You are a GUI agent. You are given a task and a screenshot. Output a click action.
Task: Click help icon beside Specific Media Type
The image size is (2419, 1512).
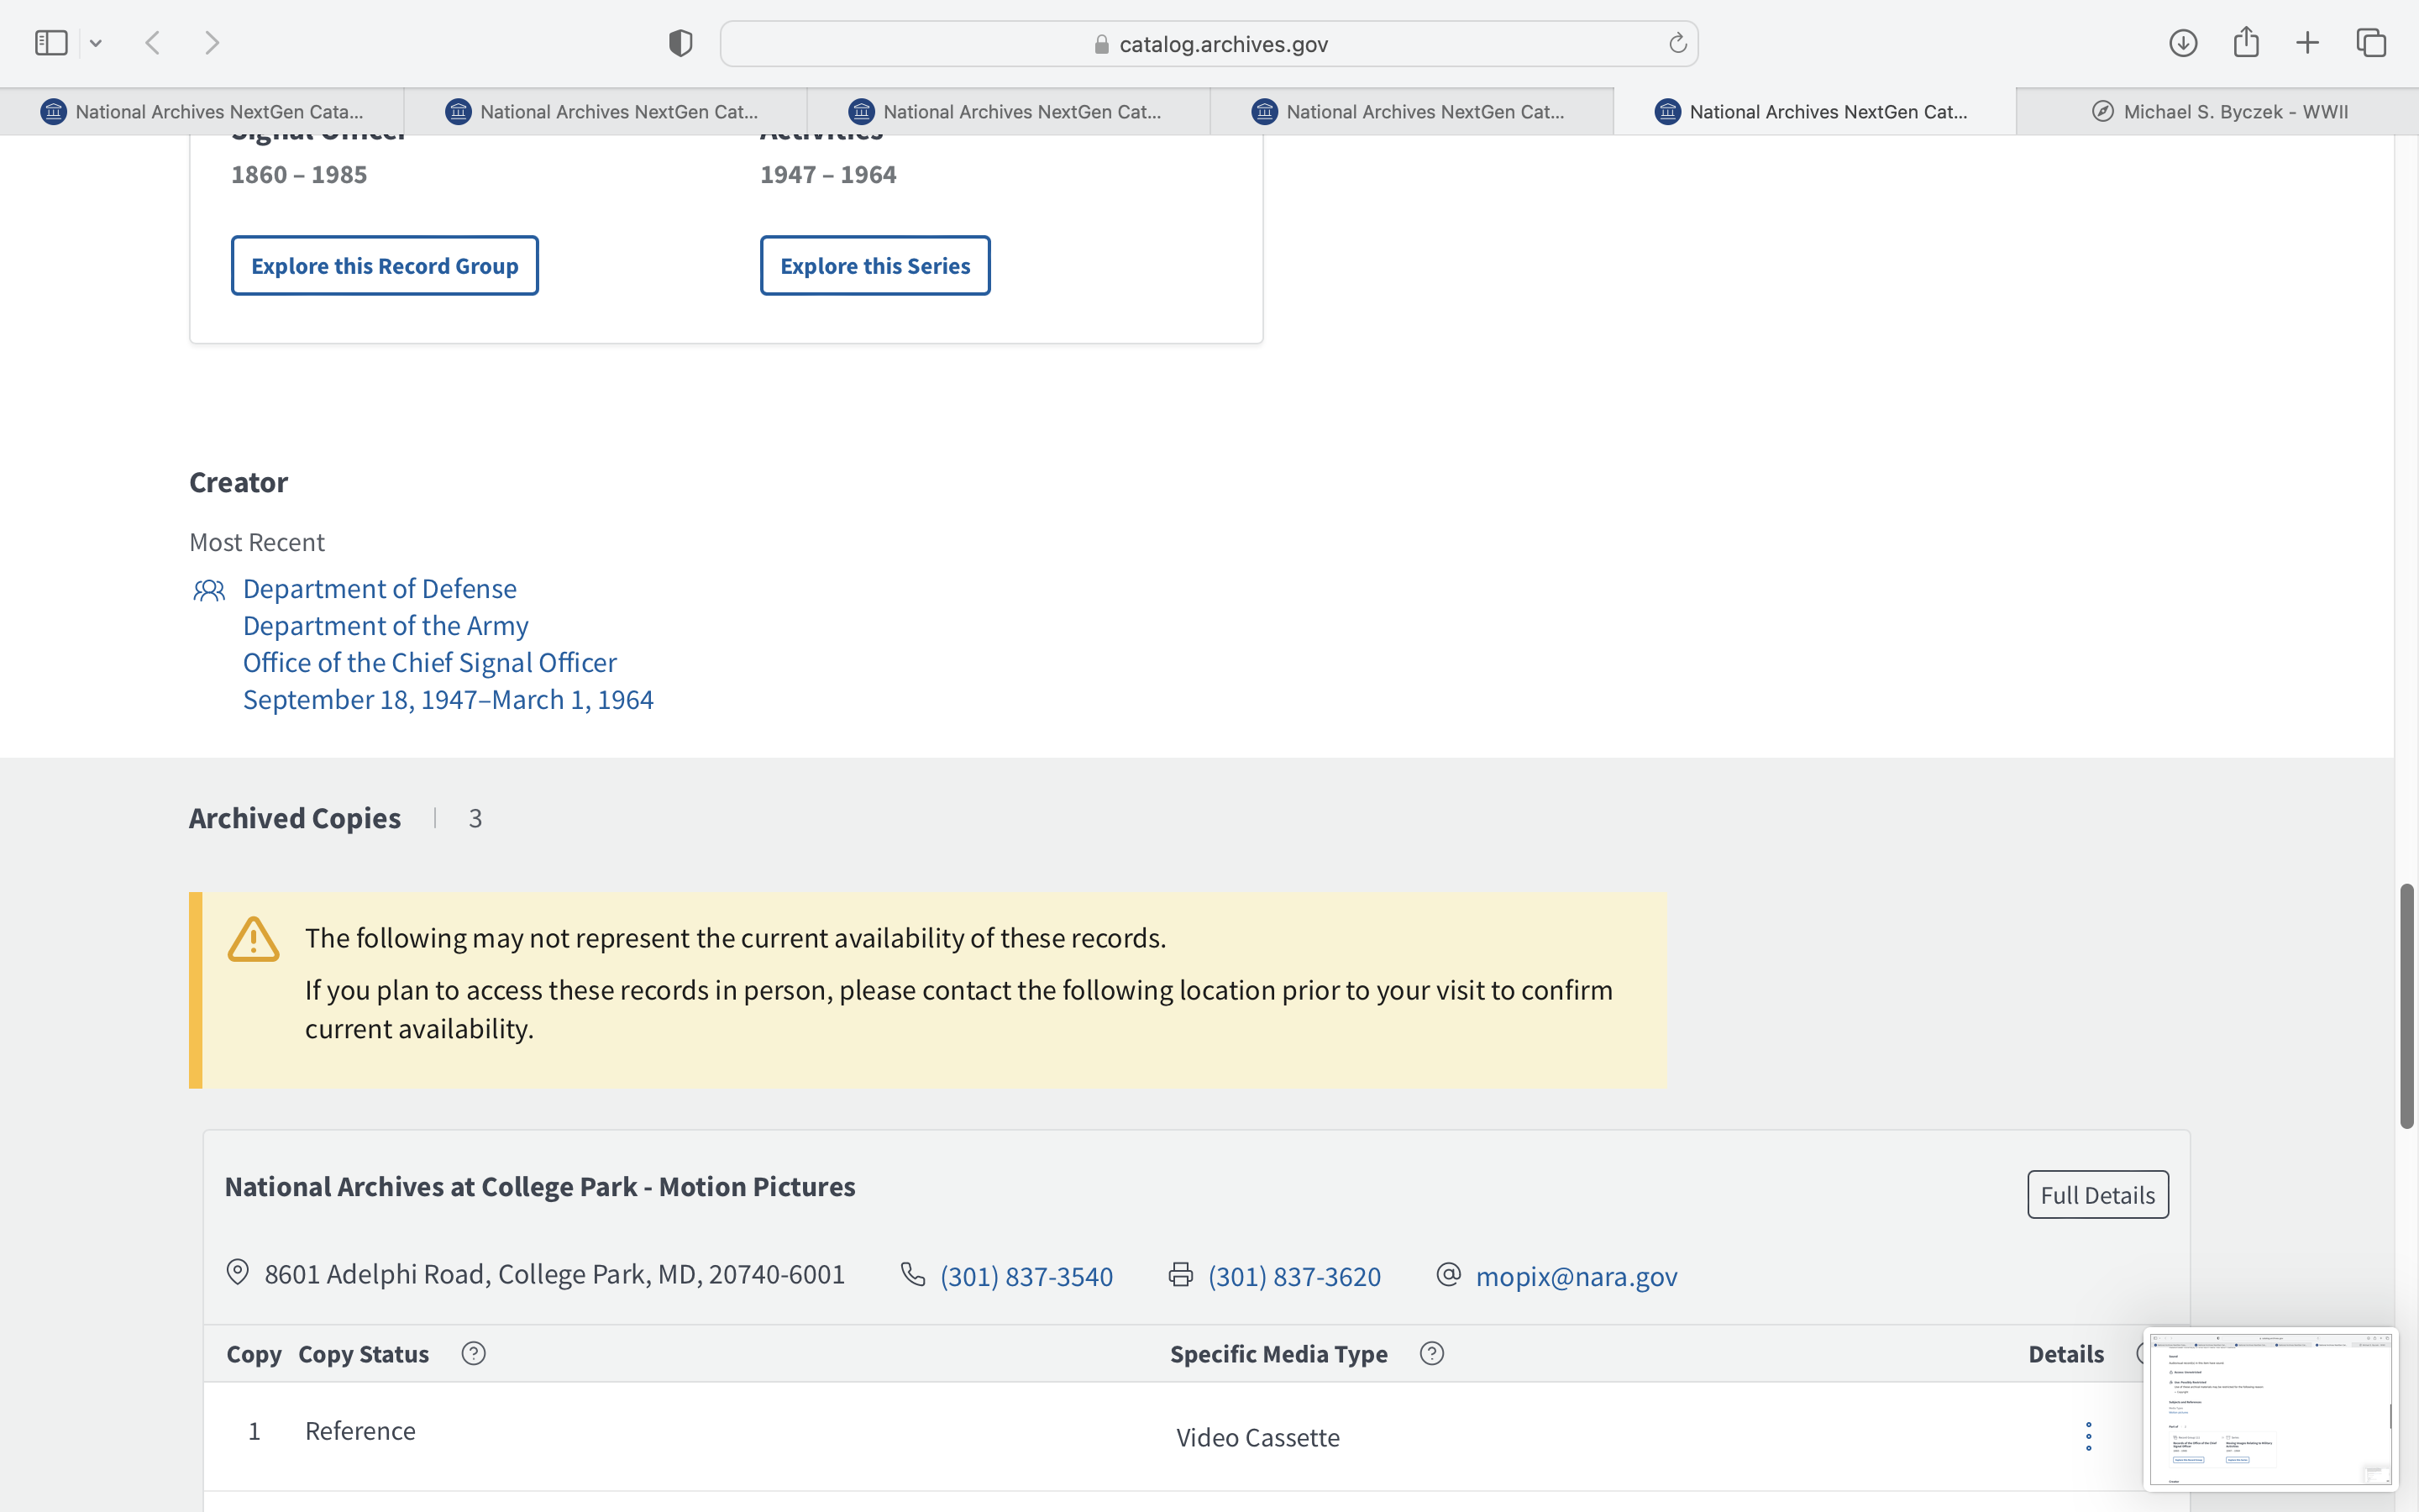pyautogui.click(x=1431, y=1354)
